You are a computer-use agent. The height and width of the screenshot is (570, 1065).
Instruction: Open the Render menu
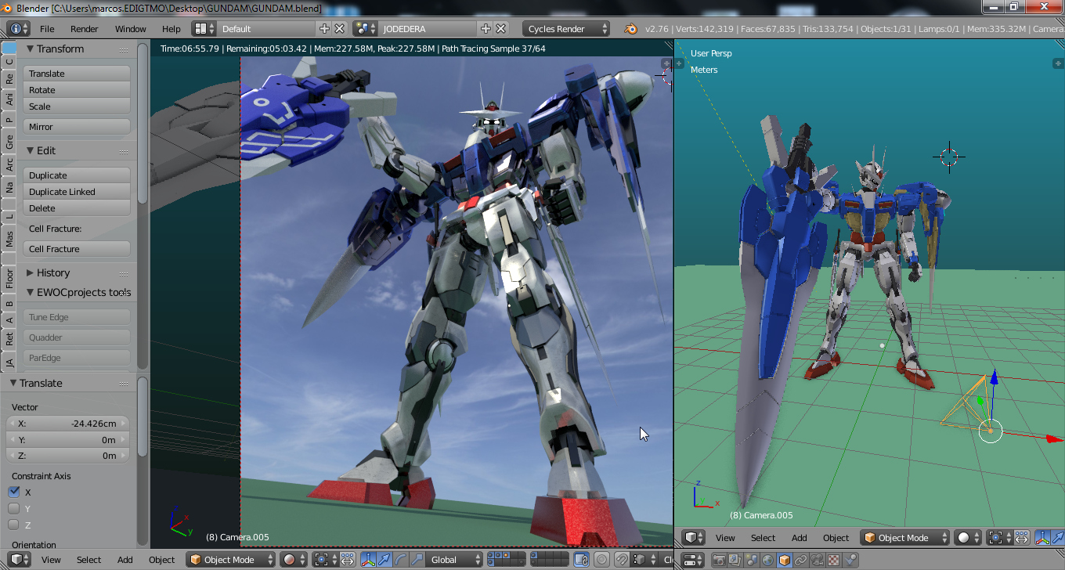coord(85,29)
